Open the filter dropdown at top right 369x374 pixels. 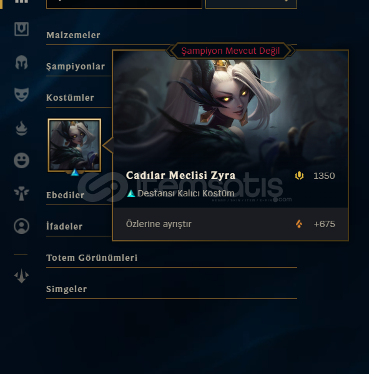pos(251,4)
